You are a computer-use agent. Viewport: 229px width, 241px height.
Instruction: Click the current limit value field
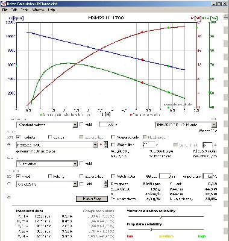click(207, 145)
